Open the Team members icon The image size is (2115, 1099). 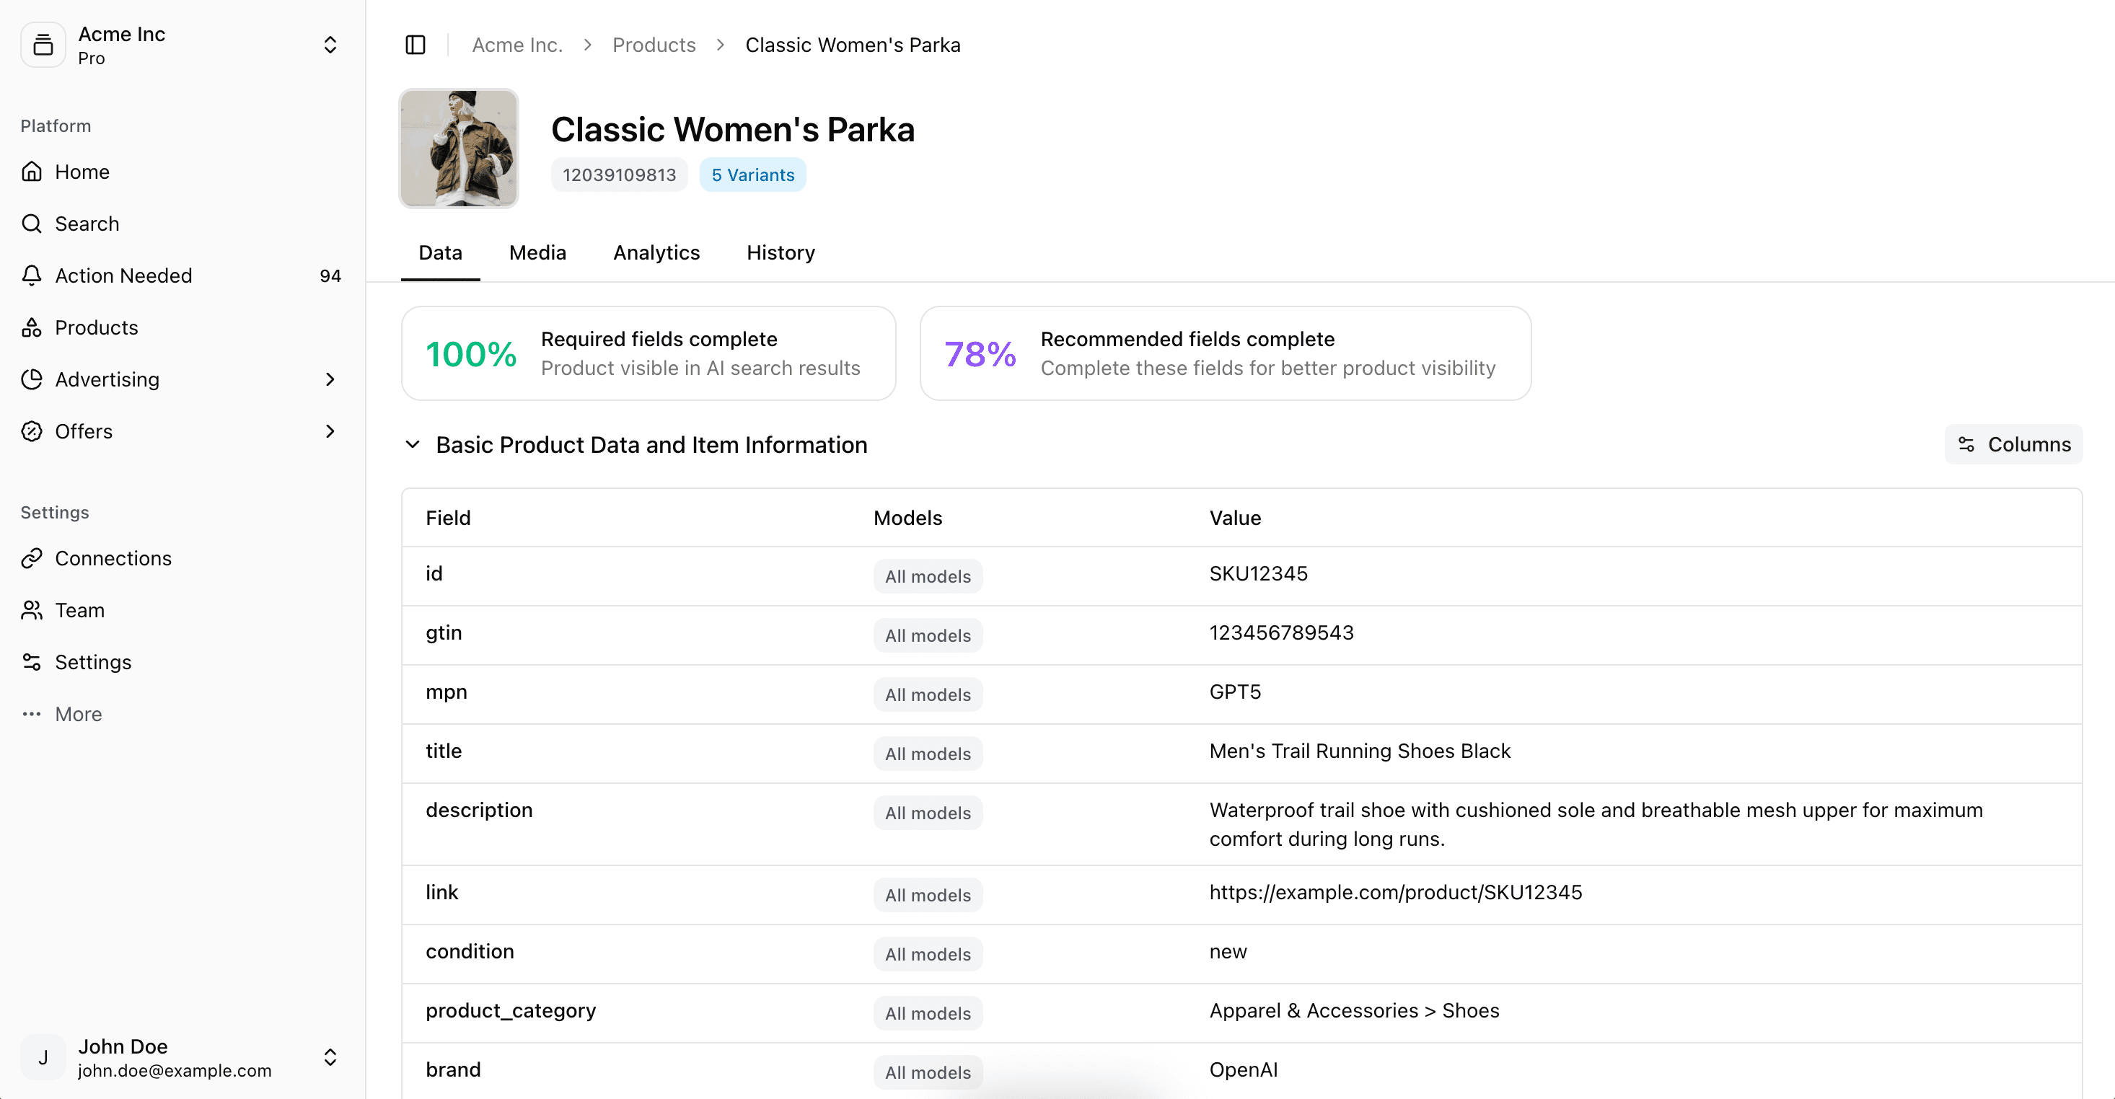32,610
